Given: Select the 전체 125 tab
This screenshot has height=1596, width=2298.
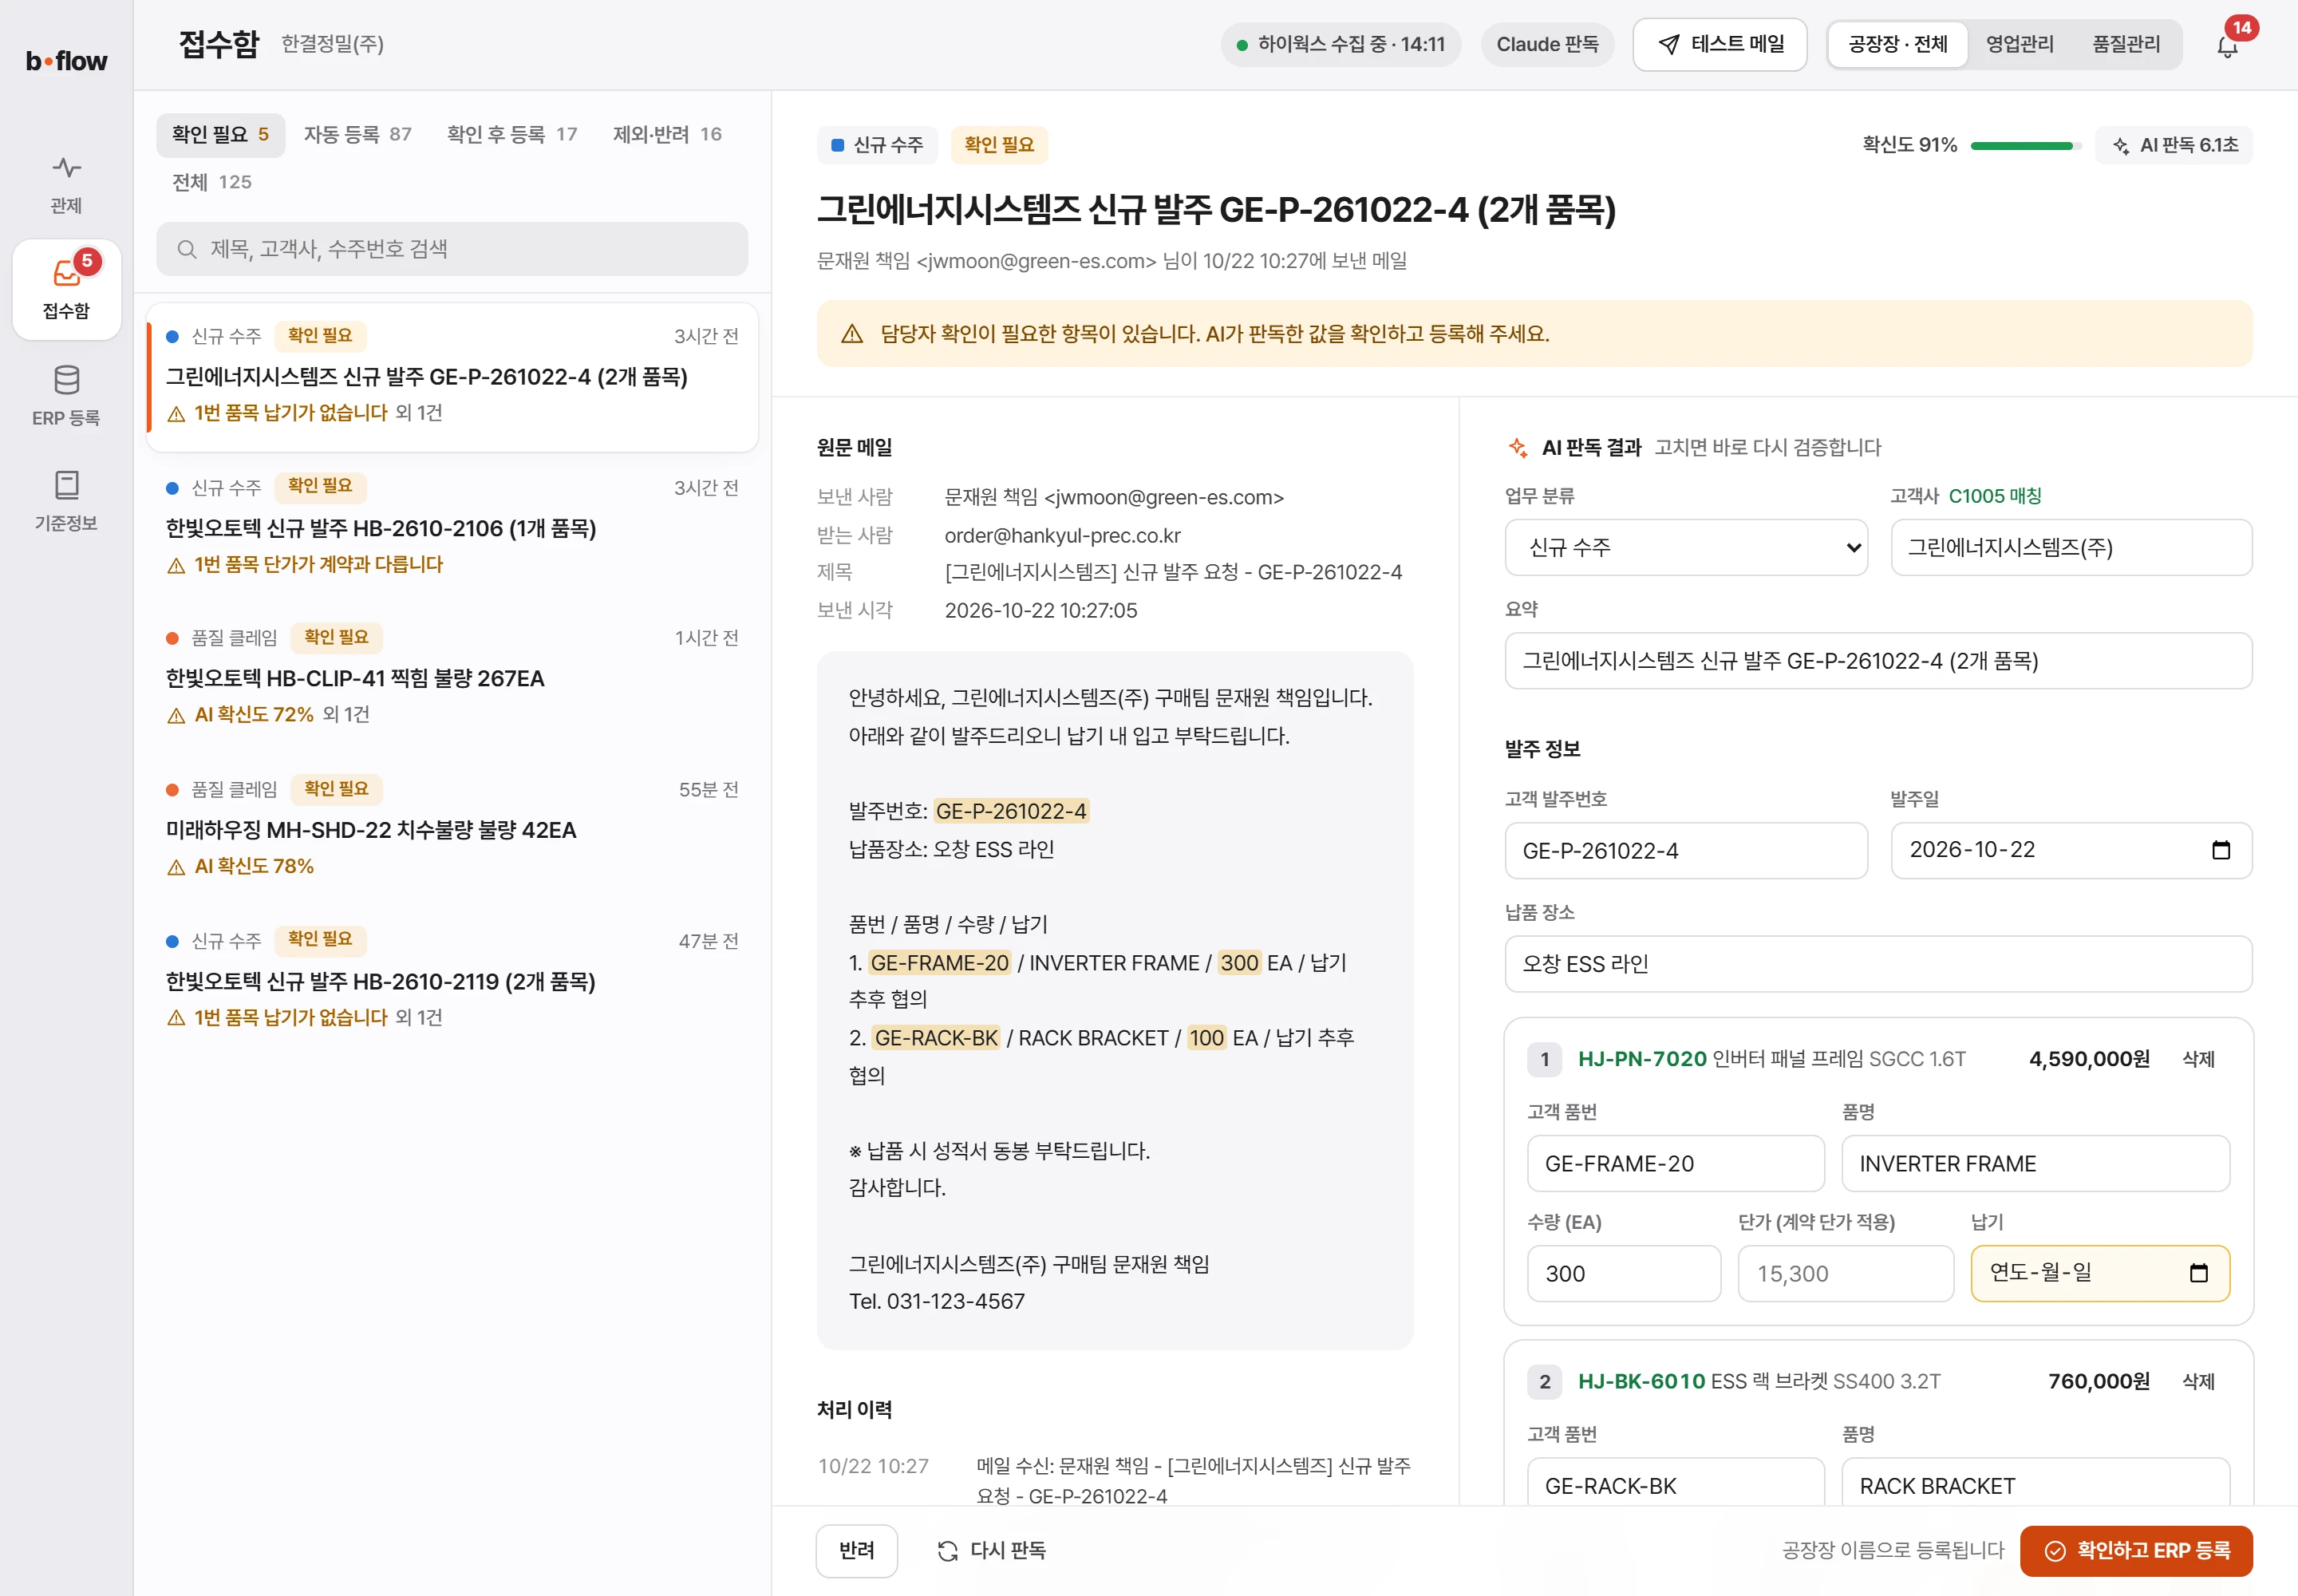Looking at the screenshot, I should pyautogui.click(x=211, y=182).
